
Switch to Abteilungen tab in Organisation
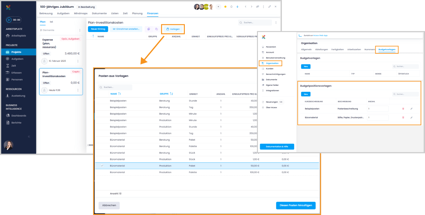321,49
